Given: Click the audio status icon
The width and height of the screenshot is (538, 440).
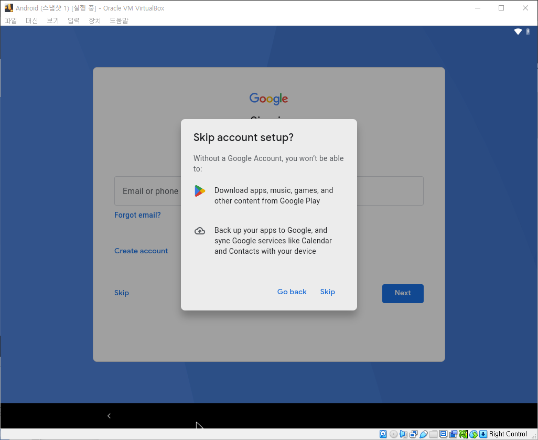Looking at the screenshot, I should coord(404,434).
